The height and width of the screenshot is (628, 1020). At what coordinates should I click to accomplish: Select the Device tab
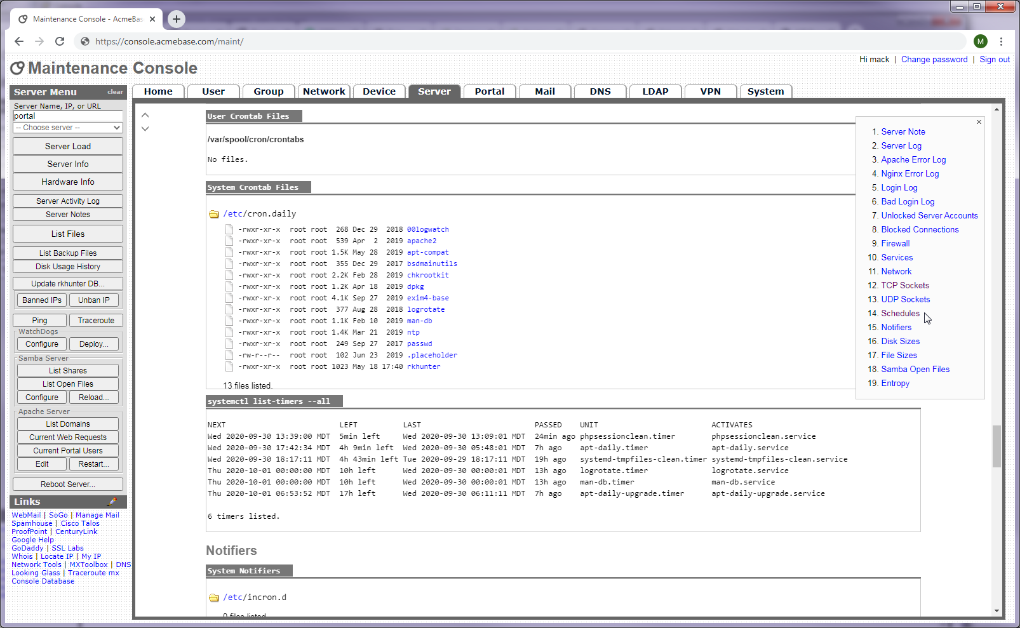click(x=379, y=91)
